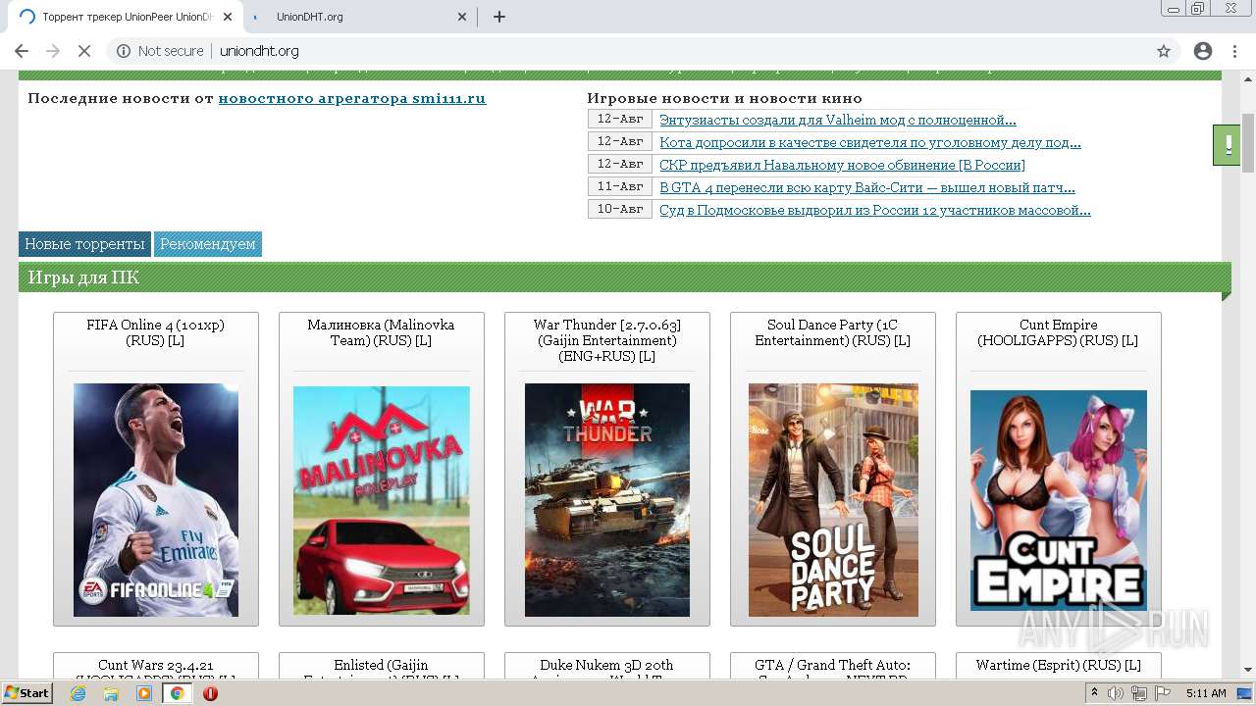Screen dimensions: 1256x706
Task: Close the UnionPeer torrent tracker tab
Action: tap(227, 17)
